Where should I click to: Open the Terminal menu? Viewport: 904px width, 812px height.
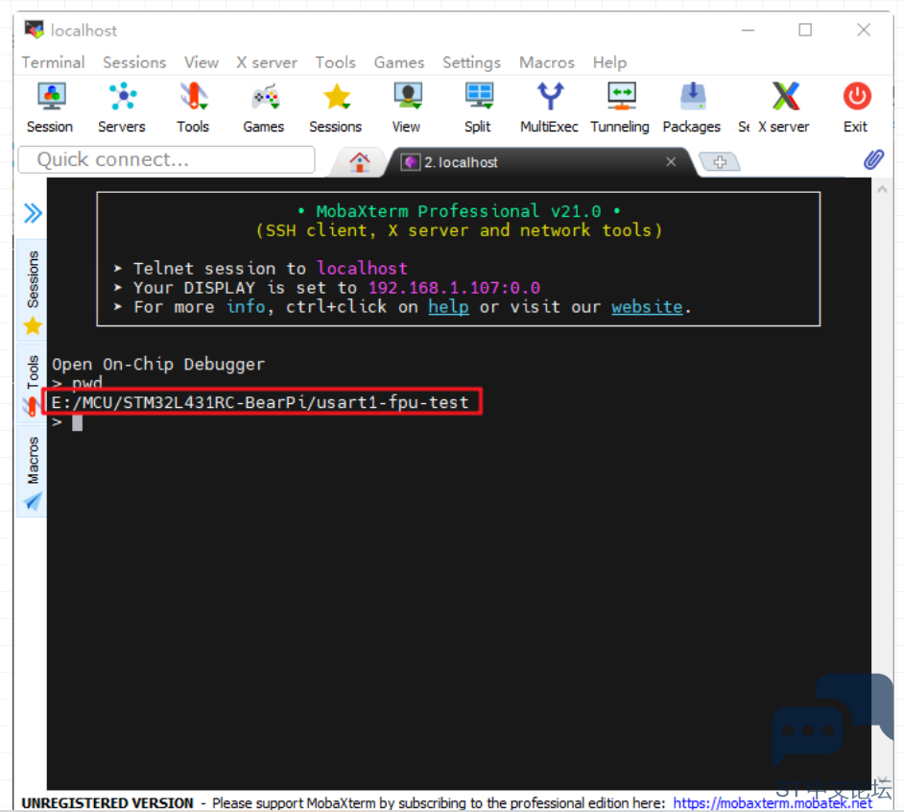[x=53, y=62]
